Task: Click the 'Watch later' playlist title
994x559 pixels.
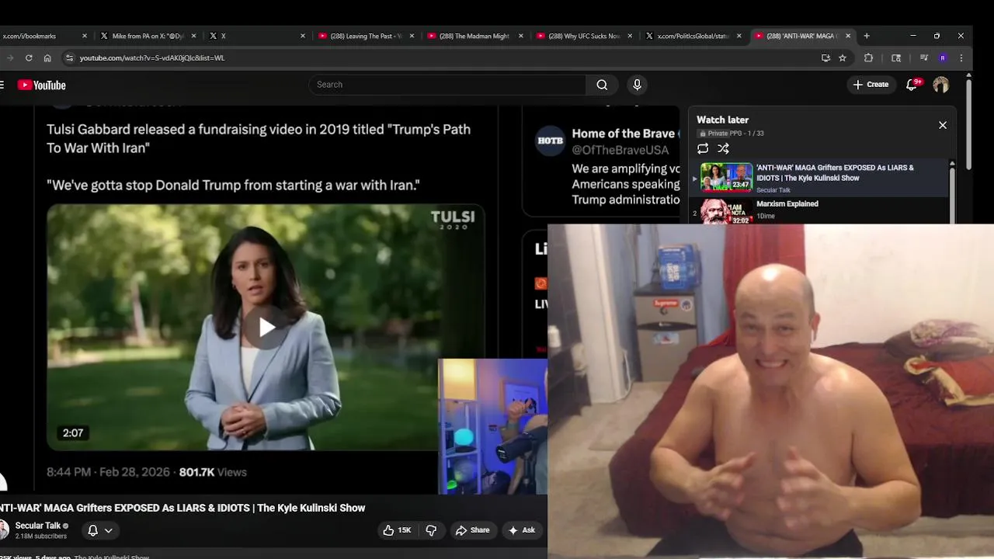Action: click(x=722, y=120)
